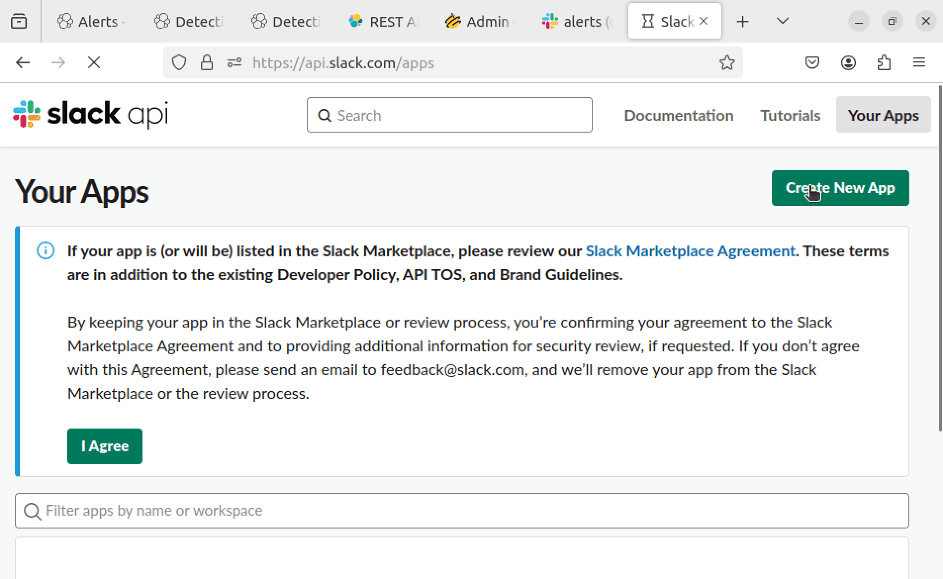Open site permissions settings icon
The image size is (943, 579).
click(x=235, y=63)
